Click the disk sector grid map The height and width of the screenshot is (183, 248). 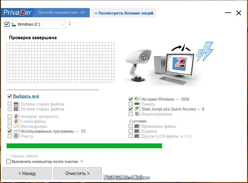(x=60, y=62)
